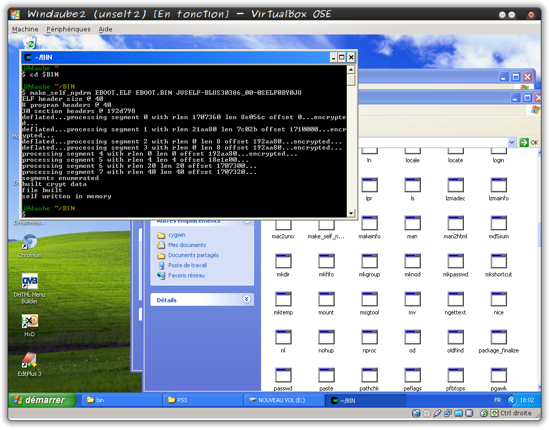Switch to NOUVEAU VOL (E:) taskbar window
Viewport: 549px width, 430px height.
coord(284,400)
